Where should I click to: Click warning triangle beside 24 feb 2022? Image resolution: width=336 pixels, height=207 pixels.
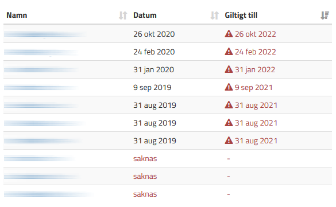tap(229, 52)
